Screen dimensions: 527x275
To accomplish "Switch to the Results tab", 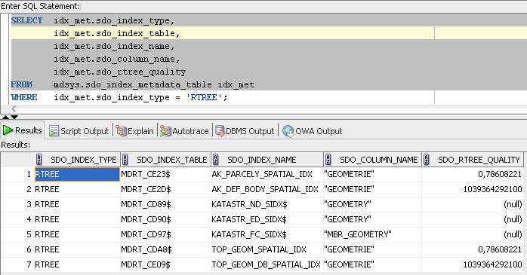I will pos(22,130).
